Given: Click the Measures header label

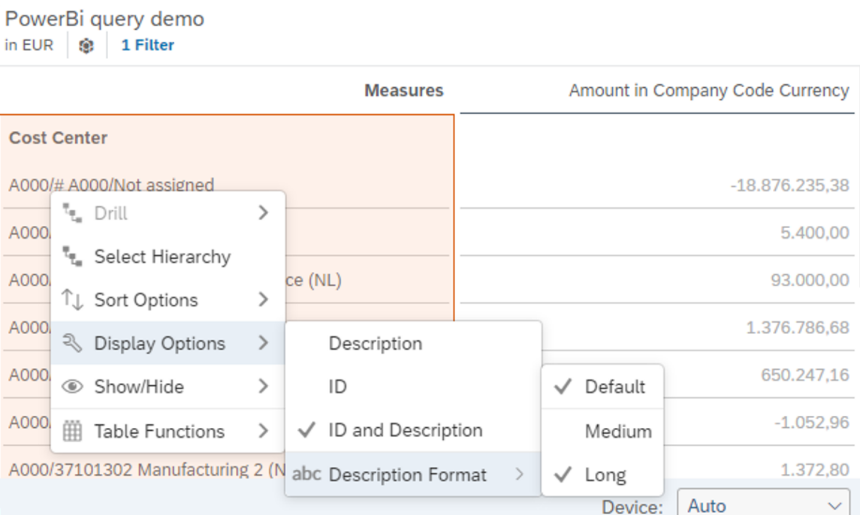Looking at the screenshot, I should [404, 90].
